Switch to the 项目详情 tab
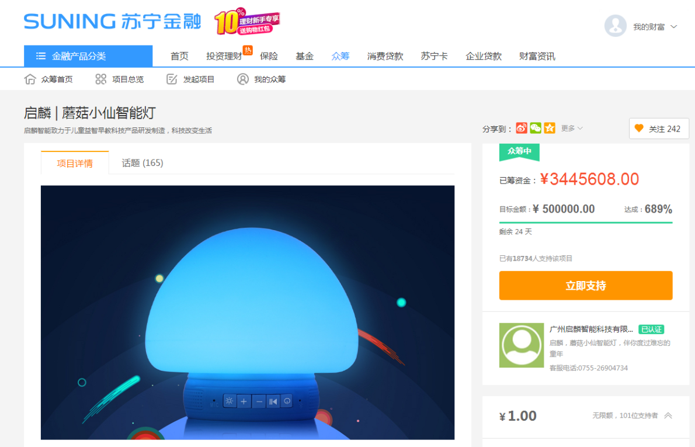The width and height of the screenshot is (695, 447). click(x=75, y=163)
